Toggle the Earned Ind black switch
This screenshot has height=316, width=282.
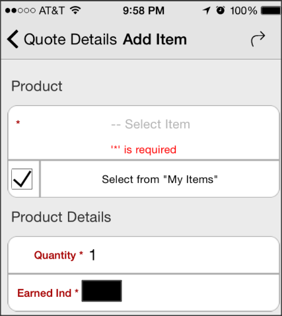pyautogui.click(x=102, y=291)
